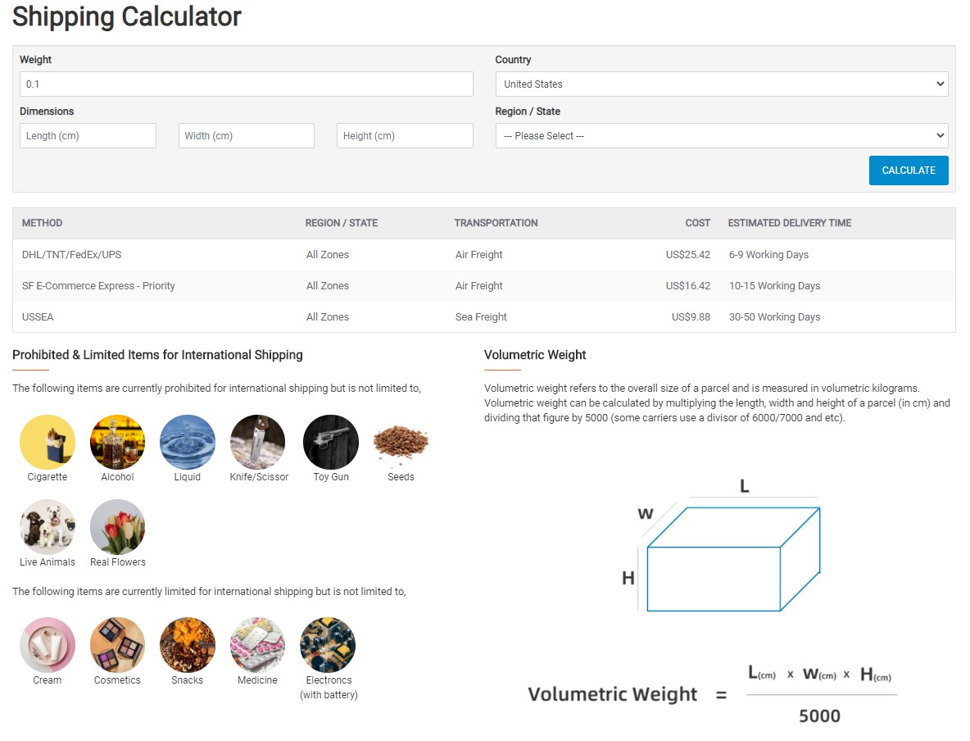This screenshot has height=741, width=970.
Task: Click the Cigarette prohibited item icon
Action: [48, 442]
